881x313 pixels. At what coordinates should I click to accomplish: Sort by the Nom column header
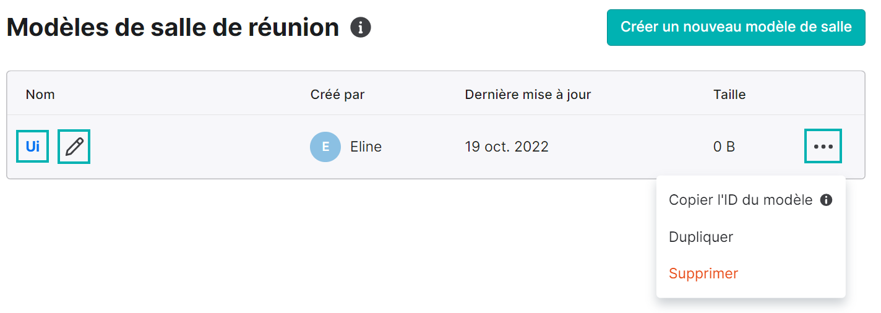(x=40, y=95)
